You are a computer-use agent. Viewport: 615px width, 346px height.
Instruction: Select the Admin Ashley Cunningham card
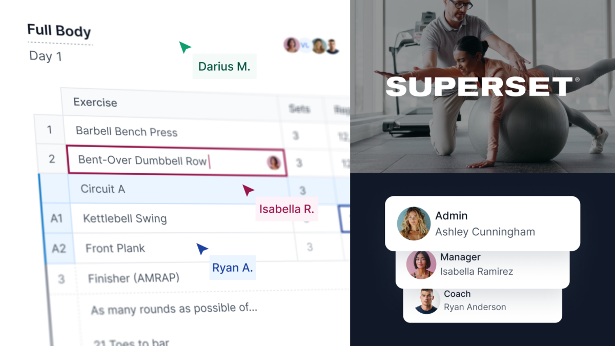[x=482, y=223]
